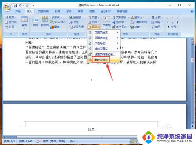Expand the Customize Quick Access Toolbar arrow
Image resolution: width=196 pixels, height=145 pixels.
click(33, 5)
